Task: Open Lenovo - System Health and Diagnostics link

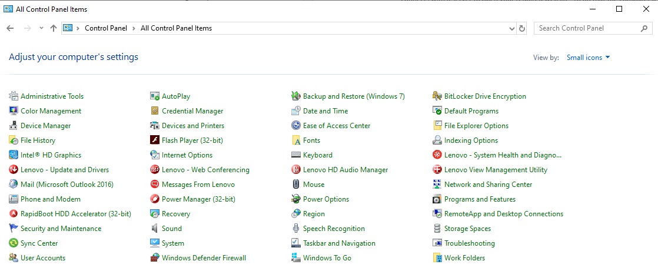Action: point(503,155)
